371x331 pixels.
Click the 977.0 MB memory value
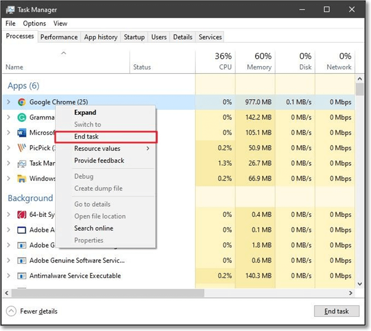coord(258,102)
